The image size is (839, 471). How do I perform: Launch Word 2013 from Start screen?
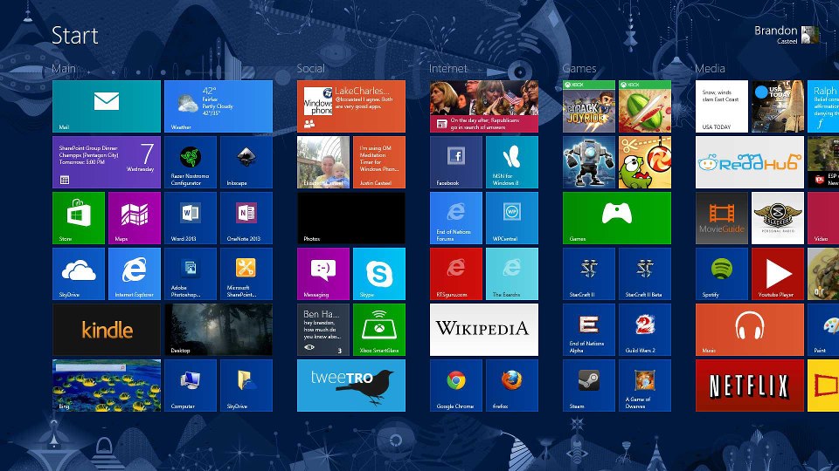click(190, 217)
